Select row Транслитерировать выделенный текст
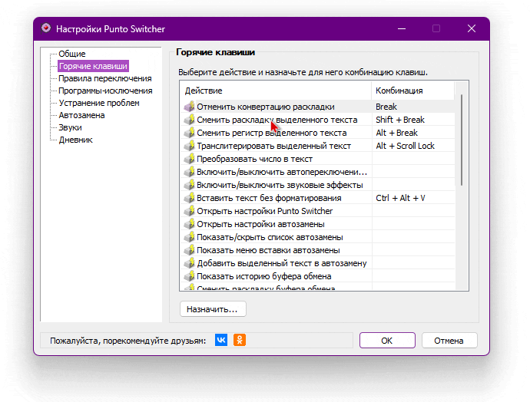Image resolution: width=530 pixels, height=402 pixels. 318,146
